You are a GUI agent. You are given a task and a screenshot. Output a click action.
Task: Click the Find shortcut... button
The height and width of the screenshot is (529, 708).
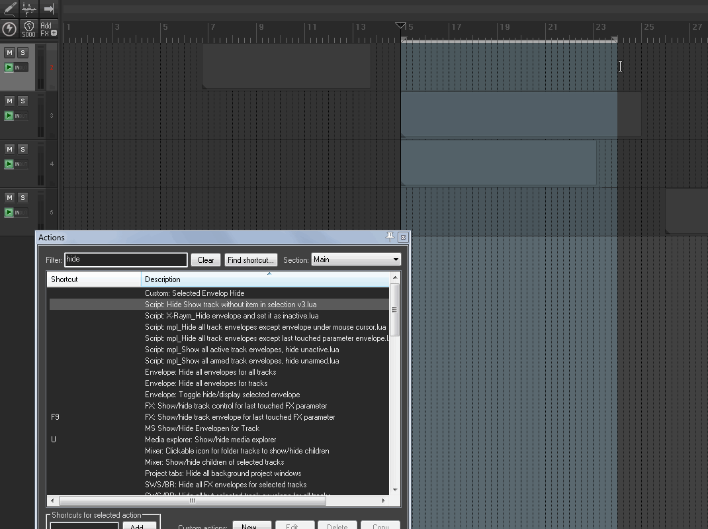tap(251, 260)
